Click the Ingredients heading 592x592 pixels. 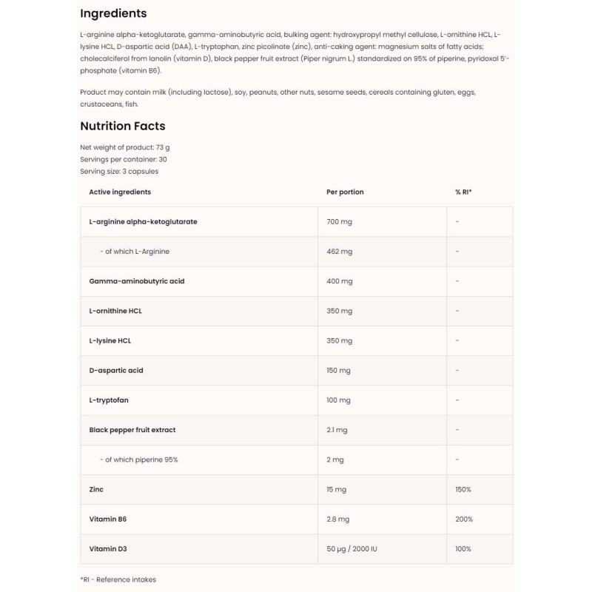coord(113,13)
